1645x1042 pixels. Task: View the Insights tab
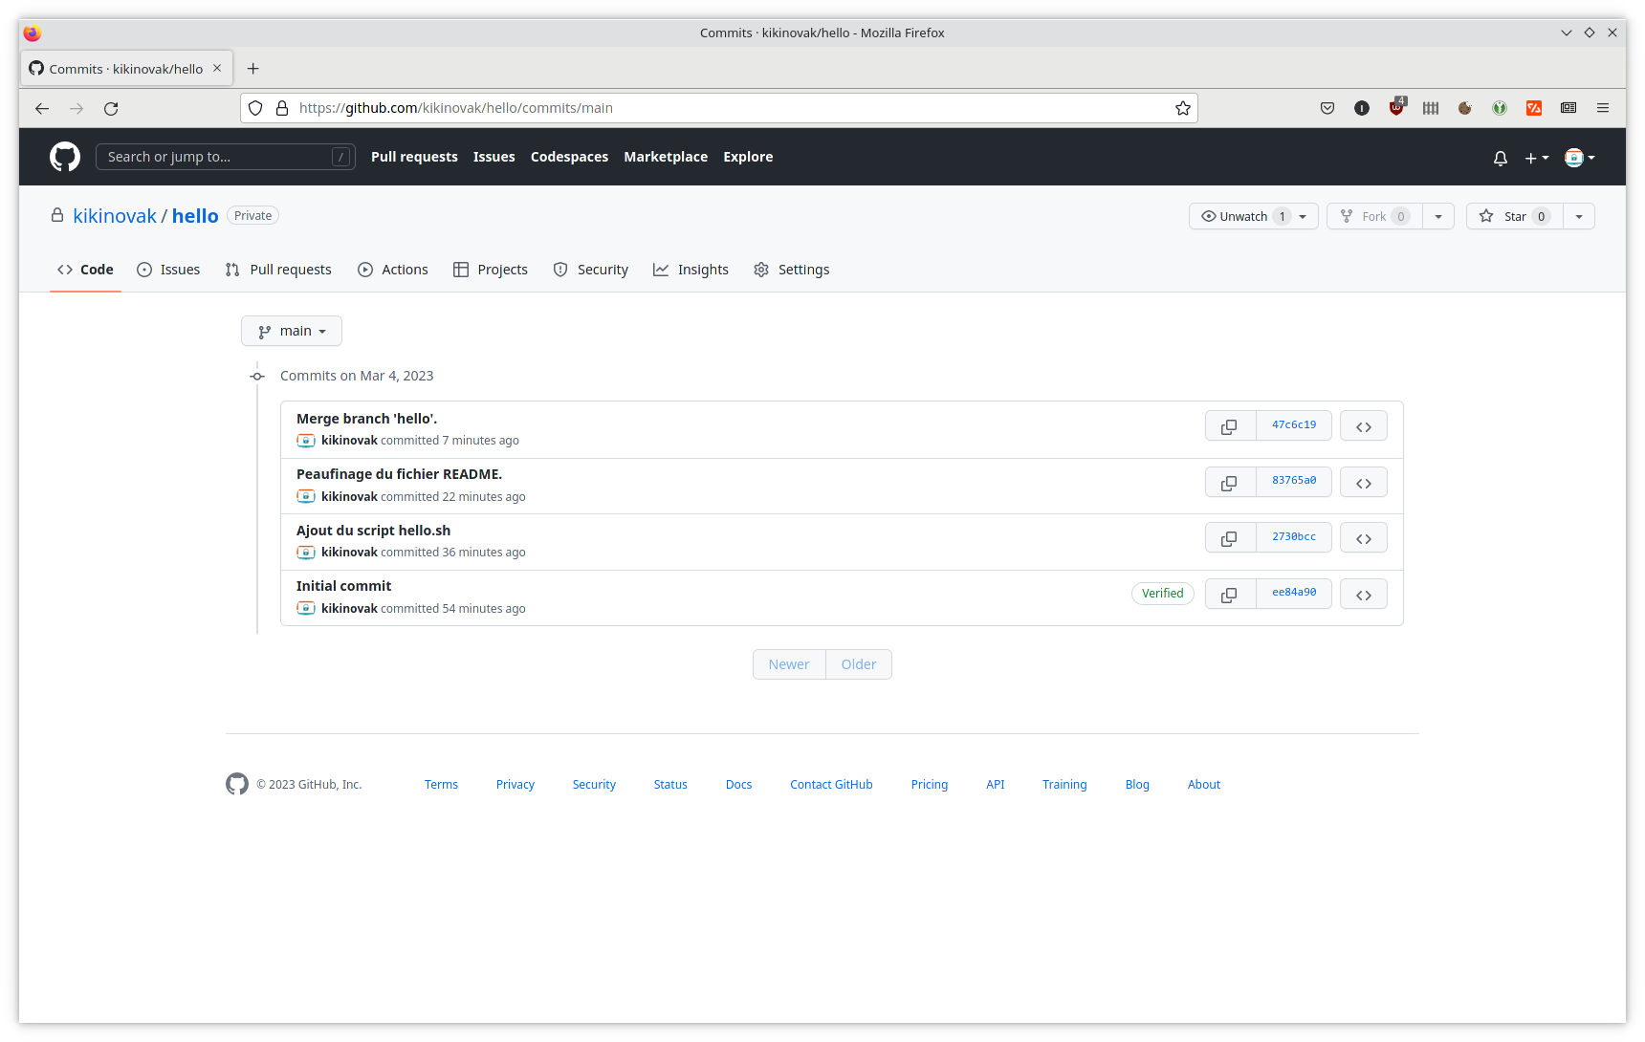point(691,270)
